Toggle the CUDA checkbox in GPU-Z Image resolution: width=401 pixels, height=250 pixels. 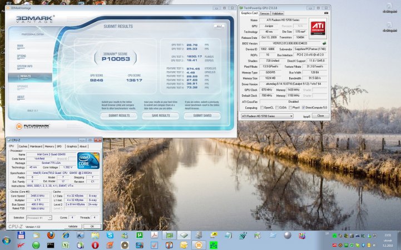click(x=277, y=108)
